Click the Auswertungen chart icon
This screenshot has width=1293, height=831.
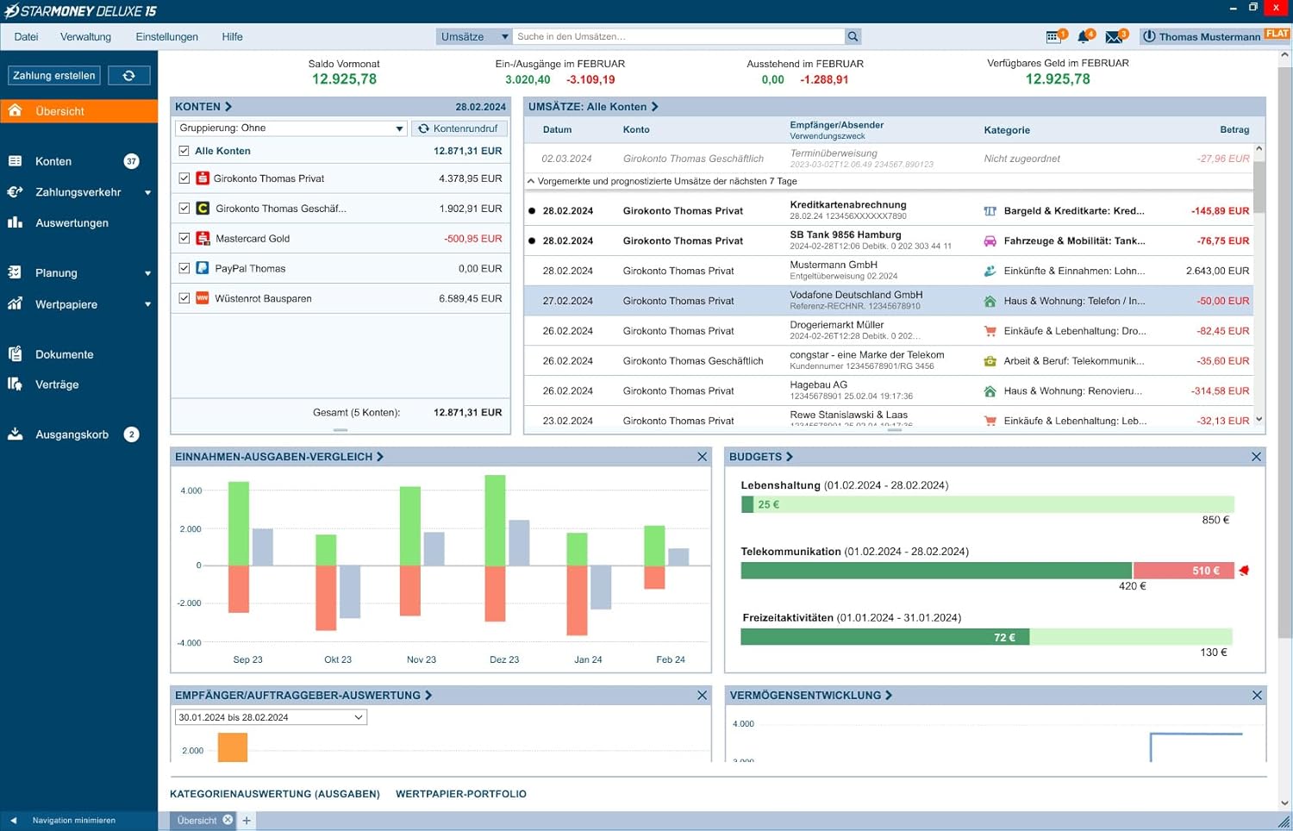(15, 222)
